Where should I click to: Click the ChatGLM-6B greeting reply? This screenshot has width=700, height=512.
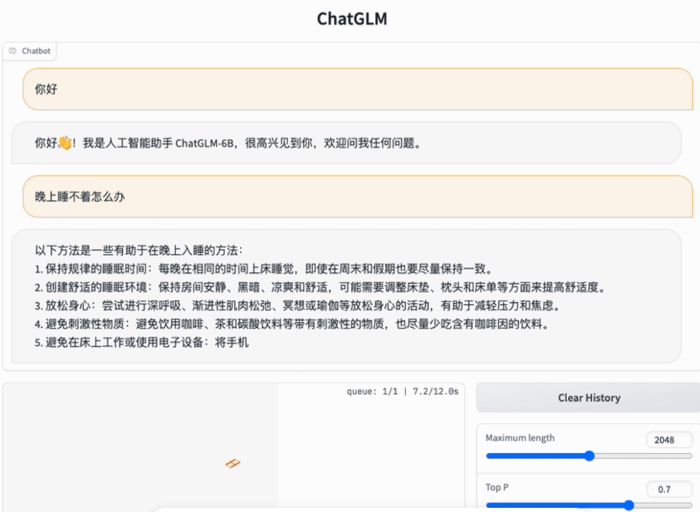tap(346, 144)
